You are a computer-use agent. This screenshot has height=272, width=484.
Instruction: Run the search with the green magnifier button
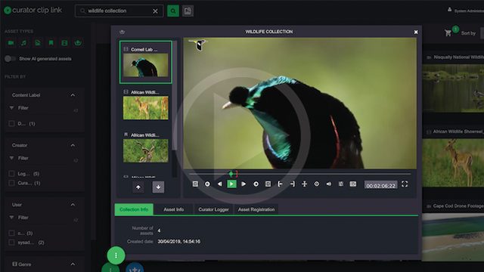(x=173, y=11)
